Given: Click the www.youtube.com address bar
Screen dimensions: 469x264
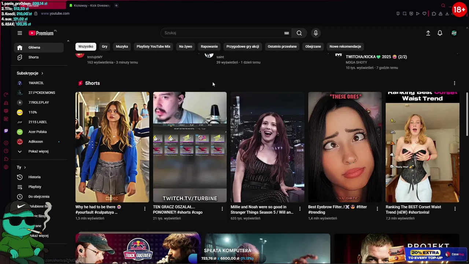Looking at the screenshot, I should (55, 14).
